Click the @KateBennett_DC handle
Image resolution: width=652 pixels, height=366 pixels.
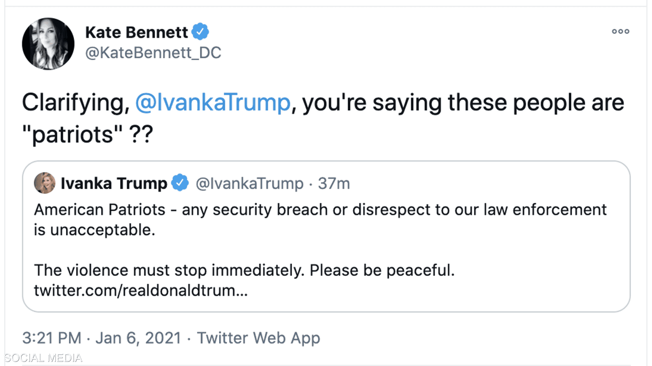pos(153,52)
